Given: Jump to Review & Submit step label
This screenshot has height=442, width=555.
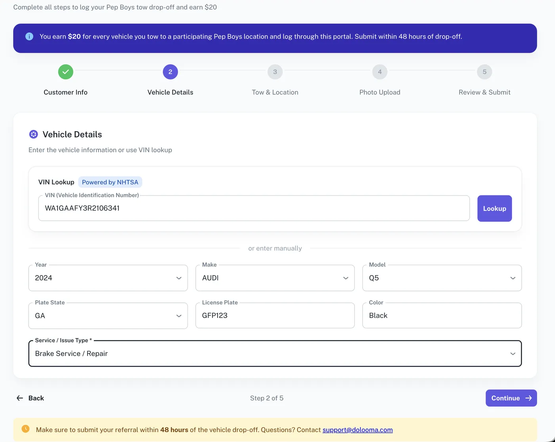Looking at the screenshot, I should [484, 92].
